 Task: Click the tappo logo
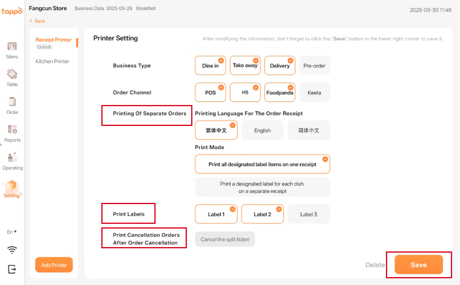coord(12,11)
